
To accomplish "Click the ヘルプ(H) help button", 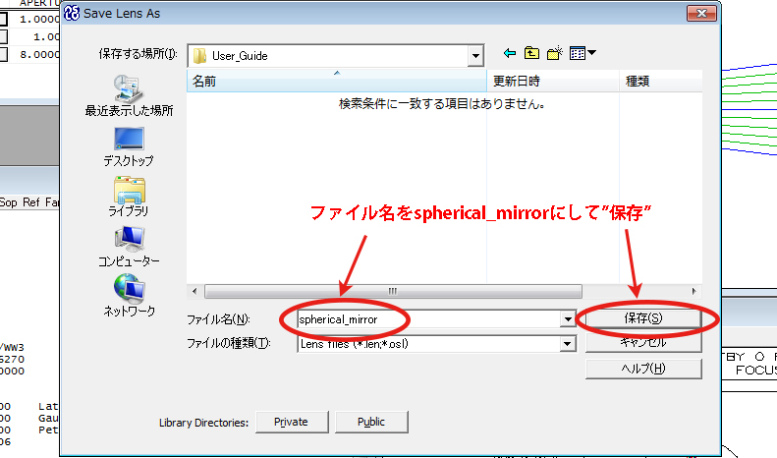I will [x=643, y=368].
